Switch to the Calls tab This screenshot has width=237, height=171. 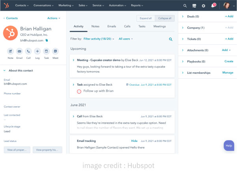pos(127,26)
